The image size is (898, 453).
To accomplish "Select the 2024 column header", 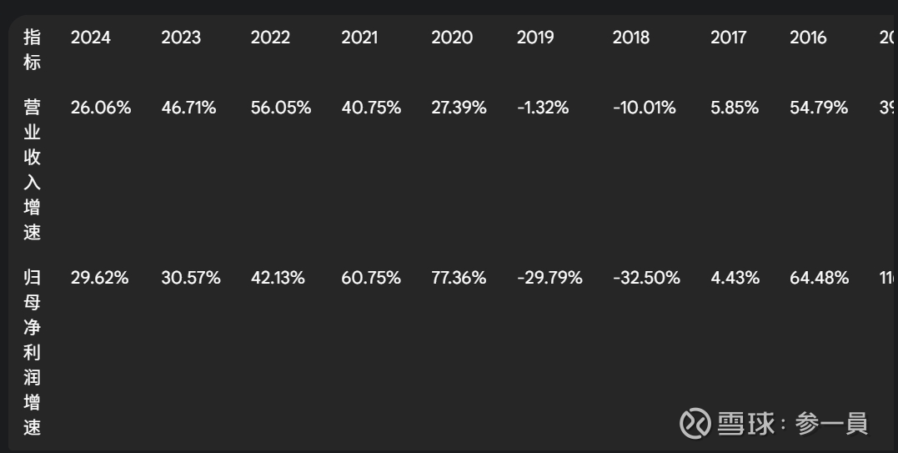I will (91, 38).
